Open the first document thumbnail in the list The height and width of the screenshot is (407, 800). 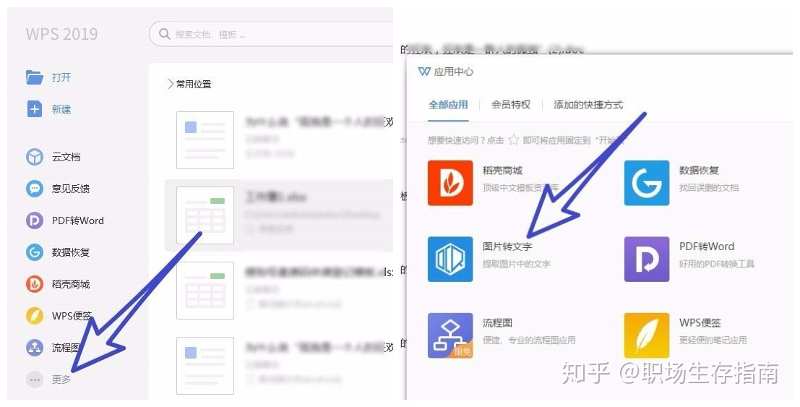[205, 140]
